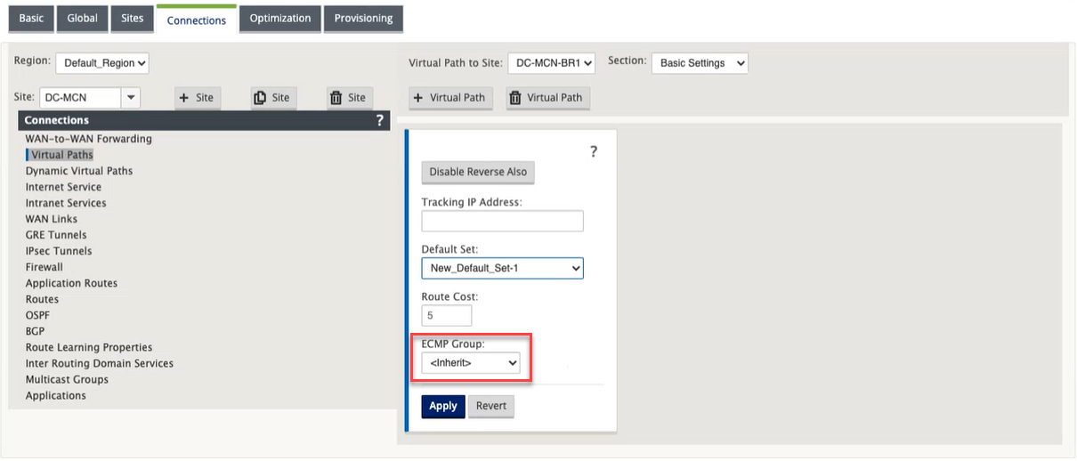1077x461 pixels.
Task: Add a new Virtual Path
Action: tap(450, 98)
